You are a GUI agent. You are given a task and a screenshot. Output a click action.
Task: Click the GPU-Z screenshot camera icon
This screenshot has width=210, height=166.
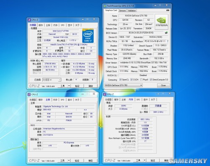(168, 11)
